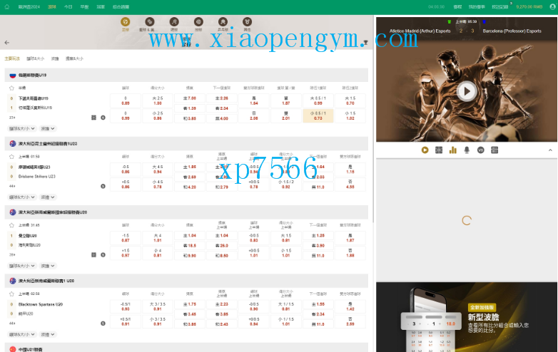Pick the 主 1.75 odds
This screenshot has width=558, height=352.
[190, 304]
